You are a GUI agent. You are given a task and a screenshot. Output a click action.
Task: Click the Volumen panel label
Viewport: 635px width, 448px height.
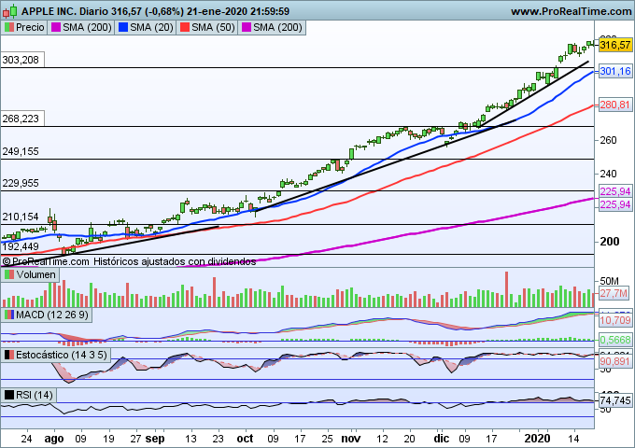click(x=31, y=274)
